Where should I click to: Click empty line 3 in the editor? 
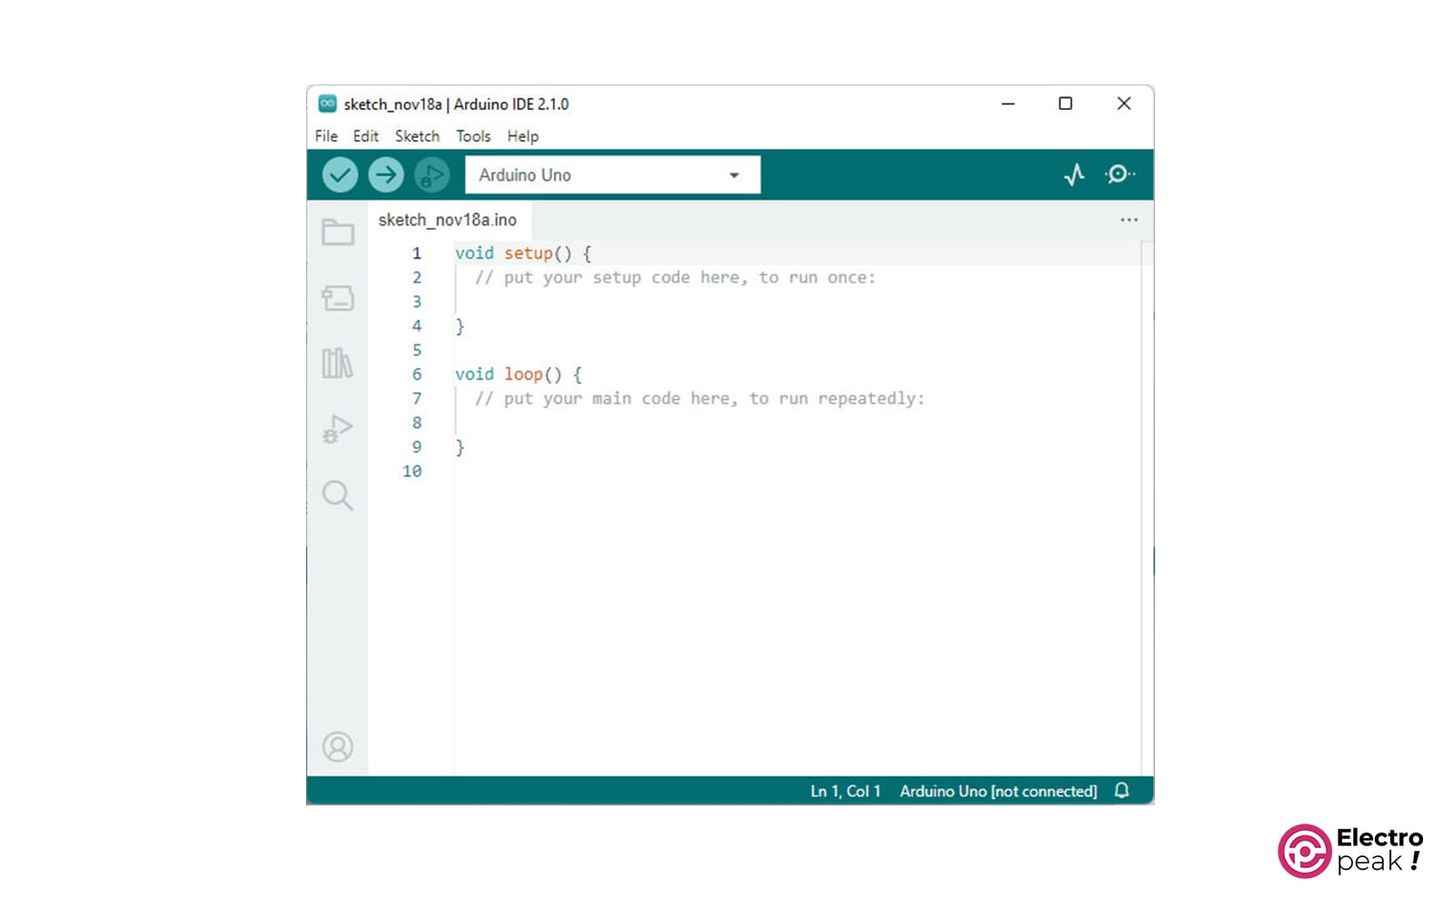click(x=797, y=301)
